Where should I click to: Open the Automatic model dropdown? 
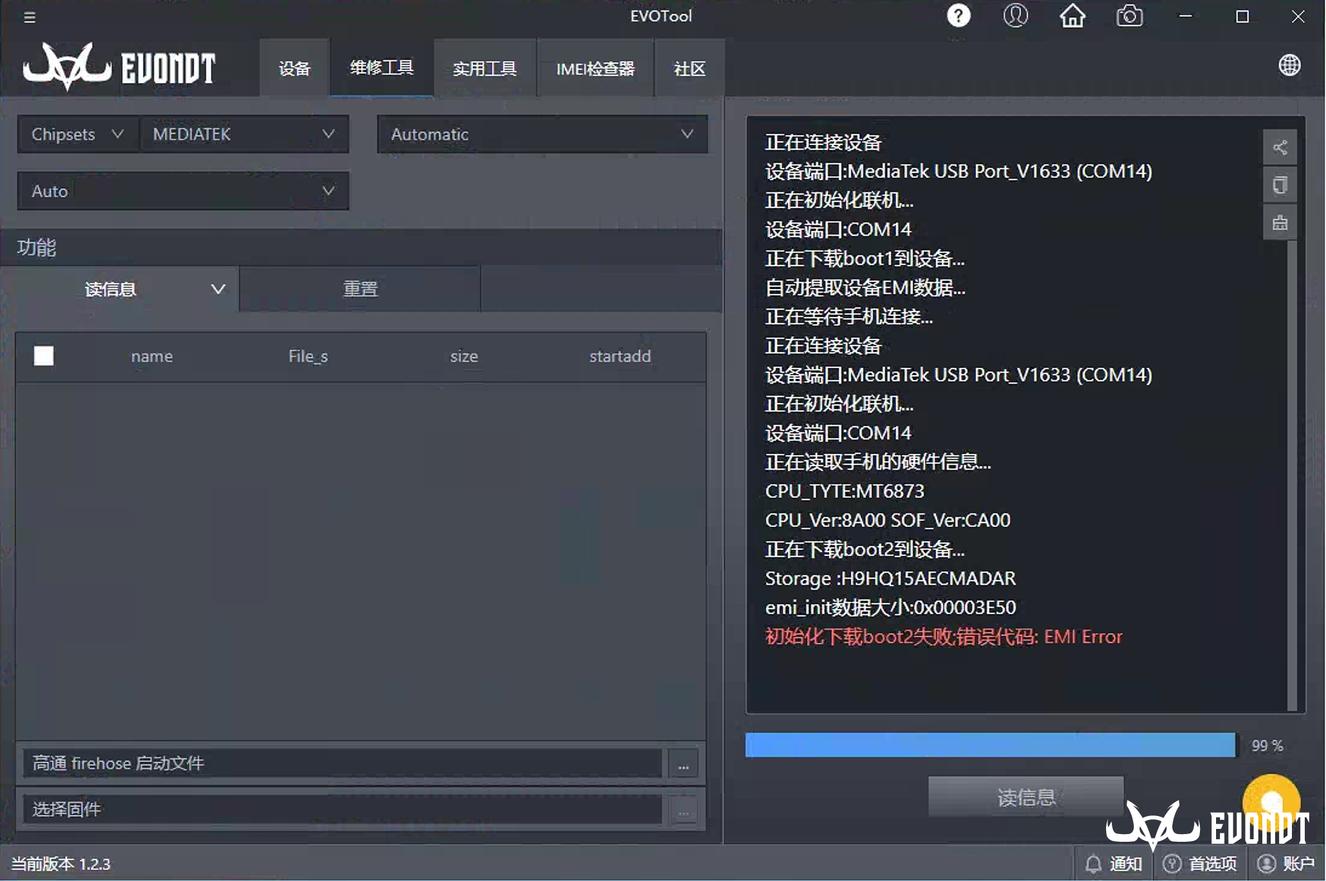(x=542, y=134)
